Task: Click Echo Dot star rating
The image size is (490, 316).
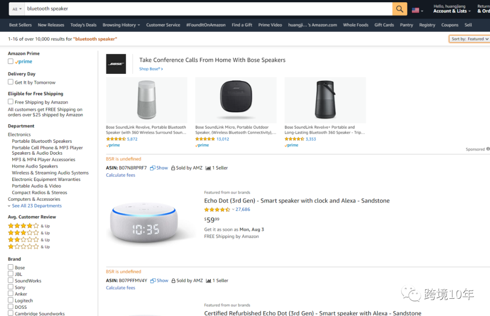Action: pyautogui.click(x=217, y=209)
